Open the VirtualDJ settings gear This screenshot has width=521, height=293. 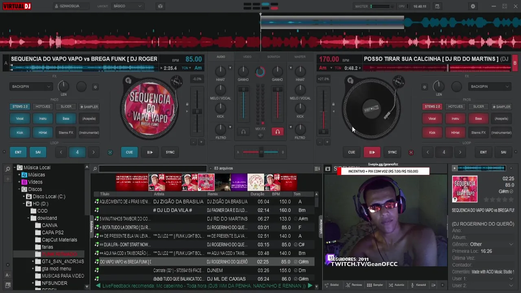coord(473,6)
